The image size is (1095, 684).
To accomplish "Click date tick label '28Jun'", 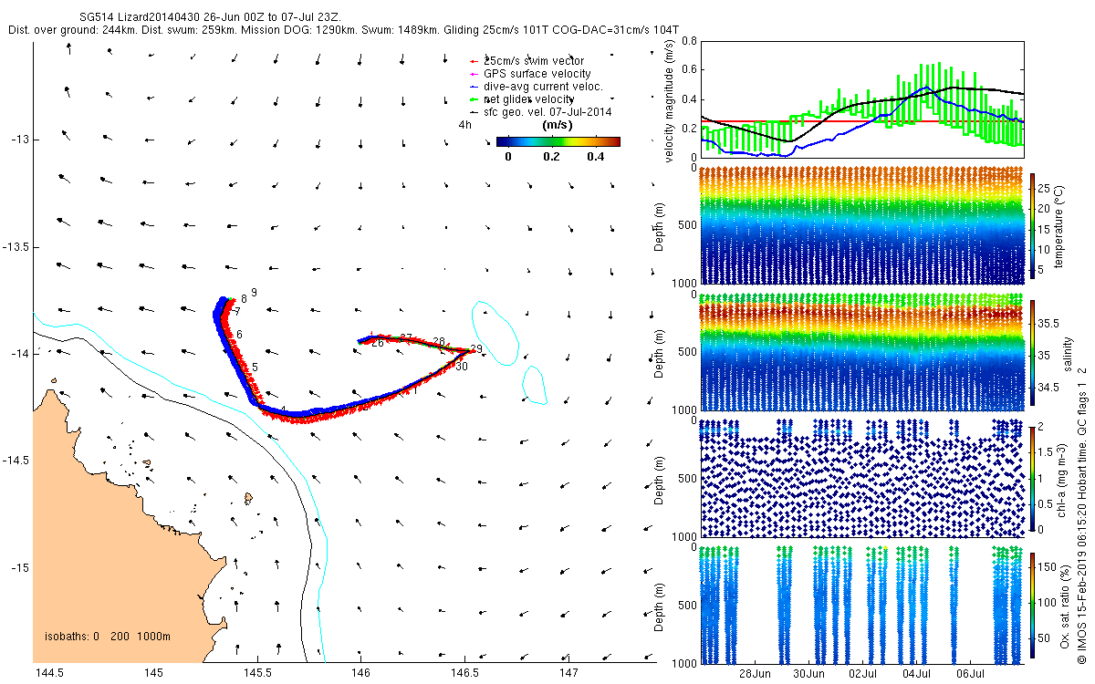I will click(x=755, y=675).
